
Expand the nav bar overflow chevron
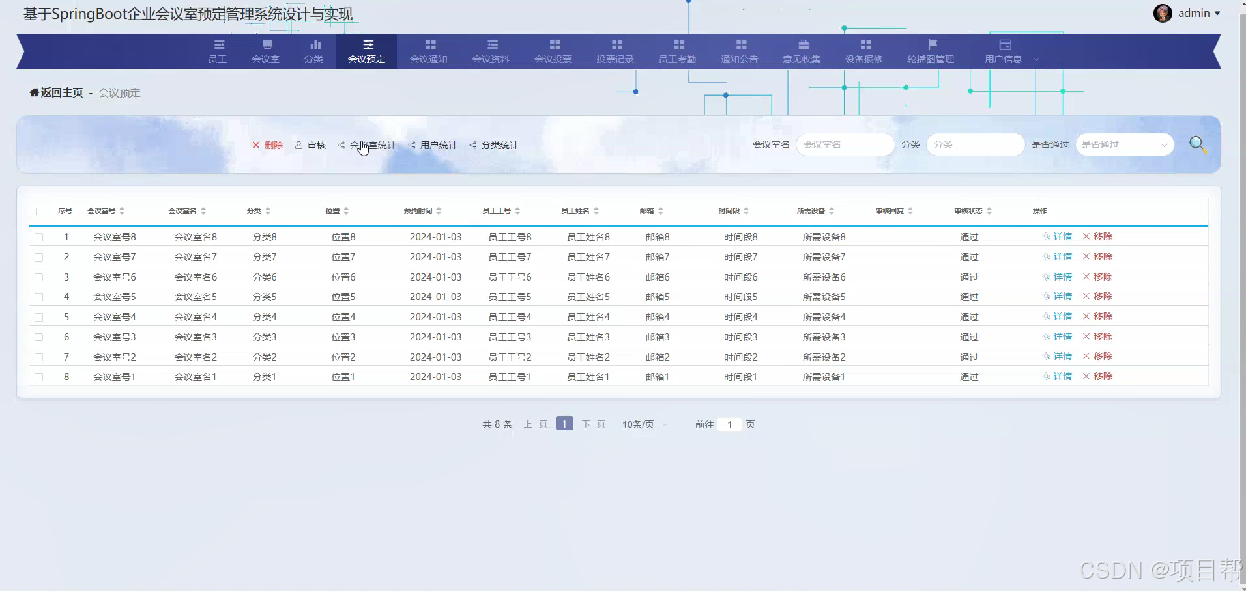1036,59
